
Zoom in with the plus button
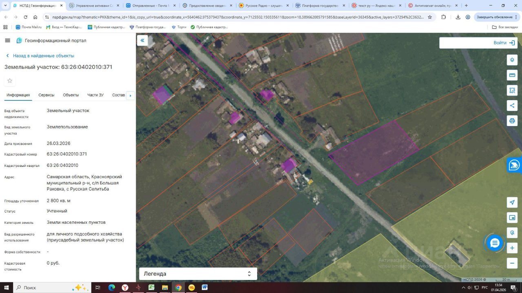512,248
